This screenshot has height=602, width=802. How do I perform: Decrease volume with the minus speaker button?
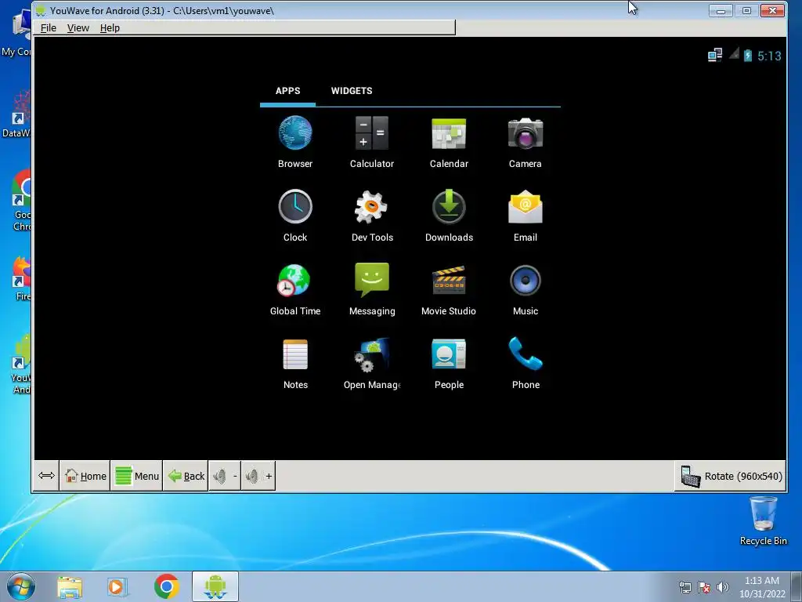225,476
